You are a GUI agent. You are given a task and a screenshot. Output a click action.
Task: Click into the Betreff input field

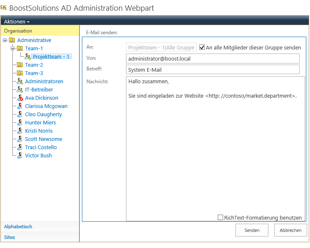point(212,70)
